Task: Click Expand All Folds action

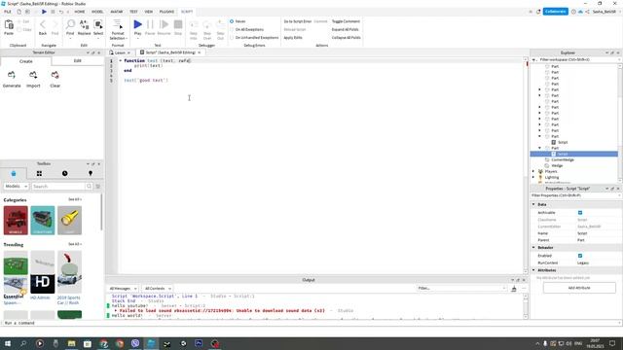Action: pyautogui.click(x=346, y=29)
